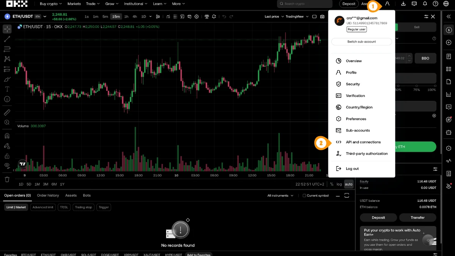Image resolution: width=455 pixels, height=256 pixels.
Task: Take a chart snapshot with camera icon
Action: (x=322, y=17)
